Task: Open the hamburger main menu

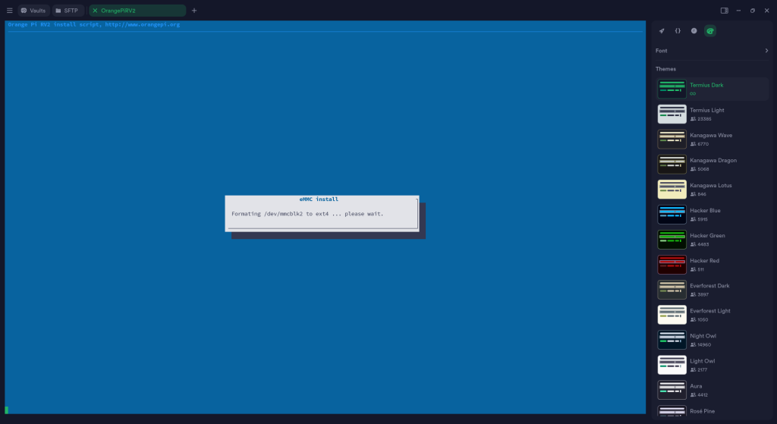Action: (x=9, y=11)
